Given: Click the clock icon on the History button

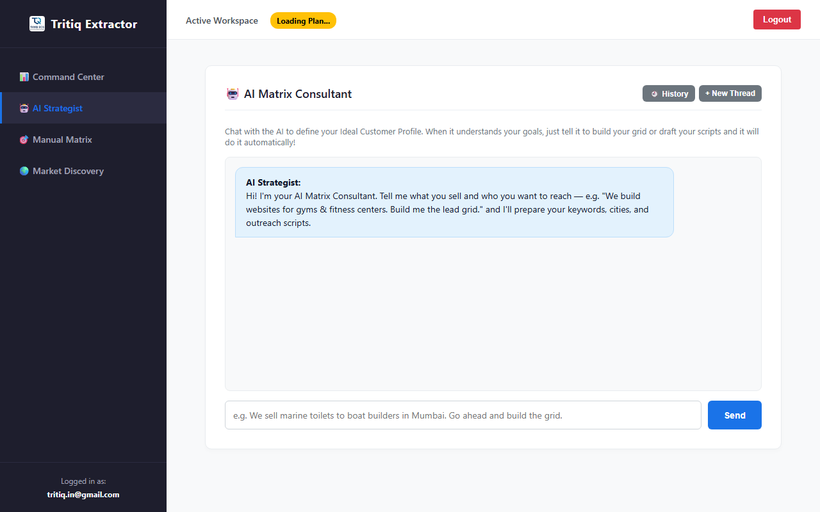Looking at the screenshot, I should pos(654,94).
